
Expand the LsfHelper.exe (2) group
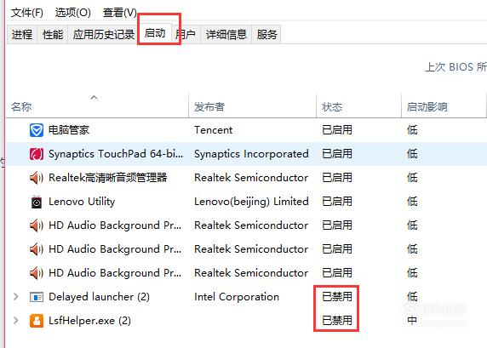[15, 321]
